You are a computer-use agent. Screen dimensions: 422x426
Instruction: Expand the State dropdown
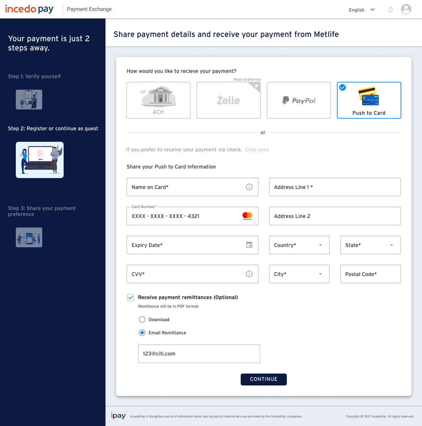391,245
